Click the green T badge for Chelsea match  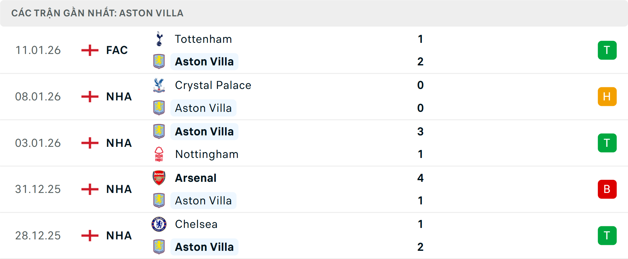coord(607,235)
